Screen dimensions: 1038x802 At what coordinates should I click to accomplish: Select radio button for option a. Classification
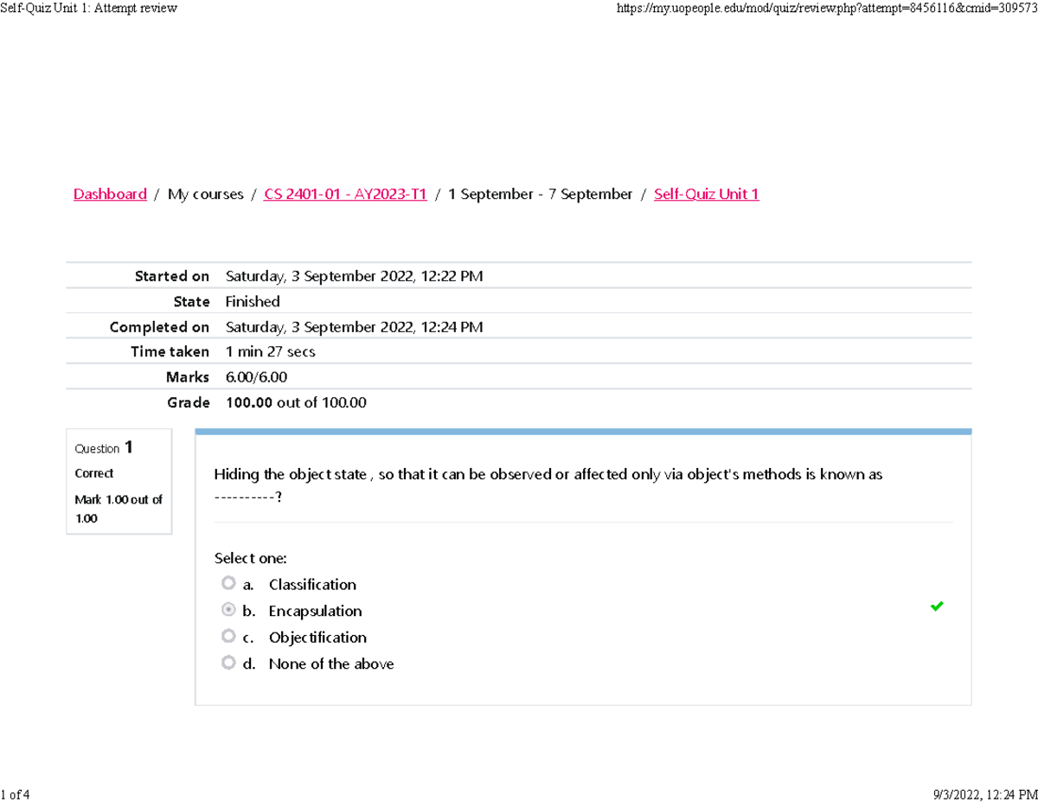point(228,583)
